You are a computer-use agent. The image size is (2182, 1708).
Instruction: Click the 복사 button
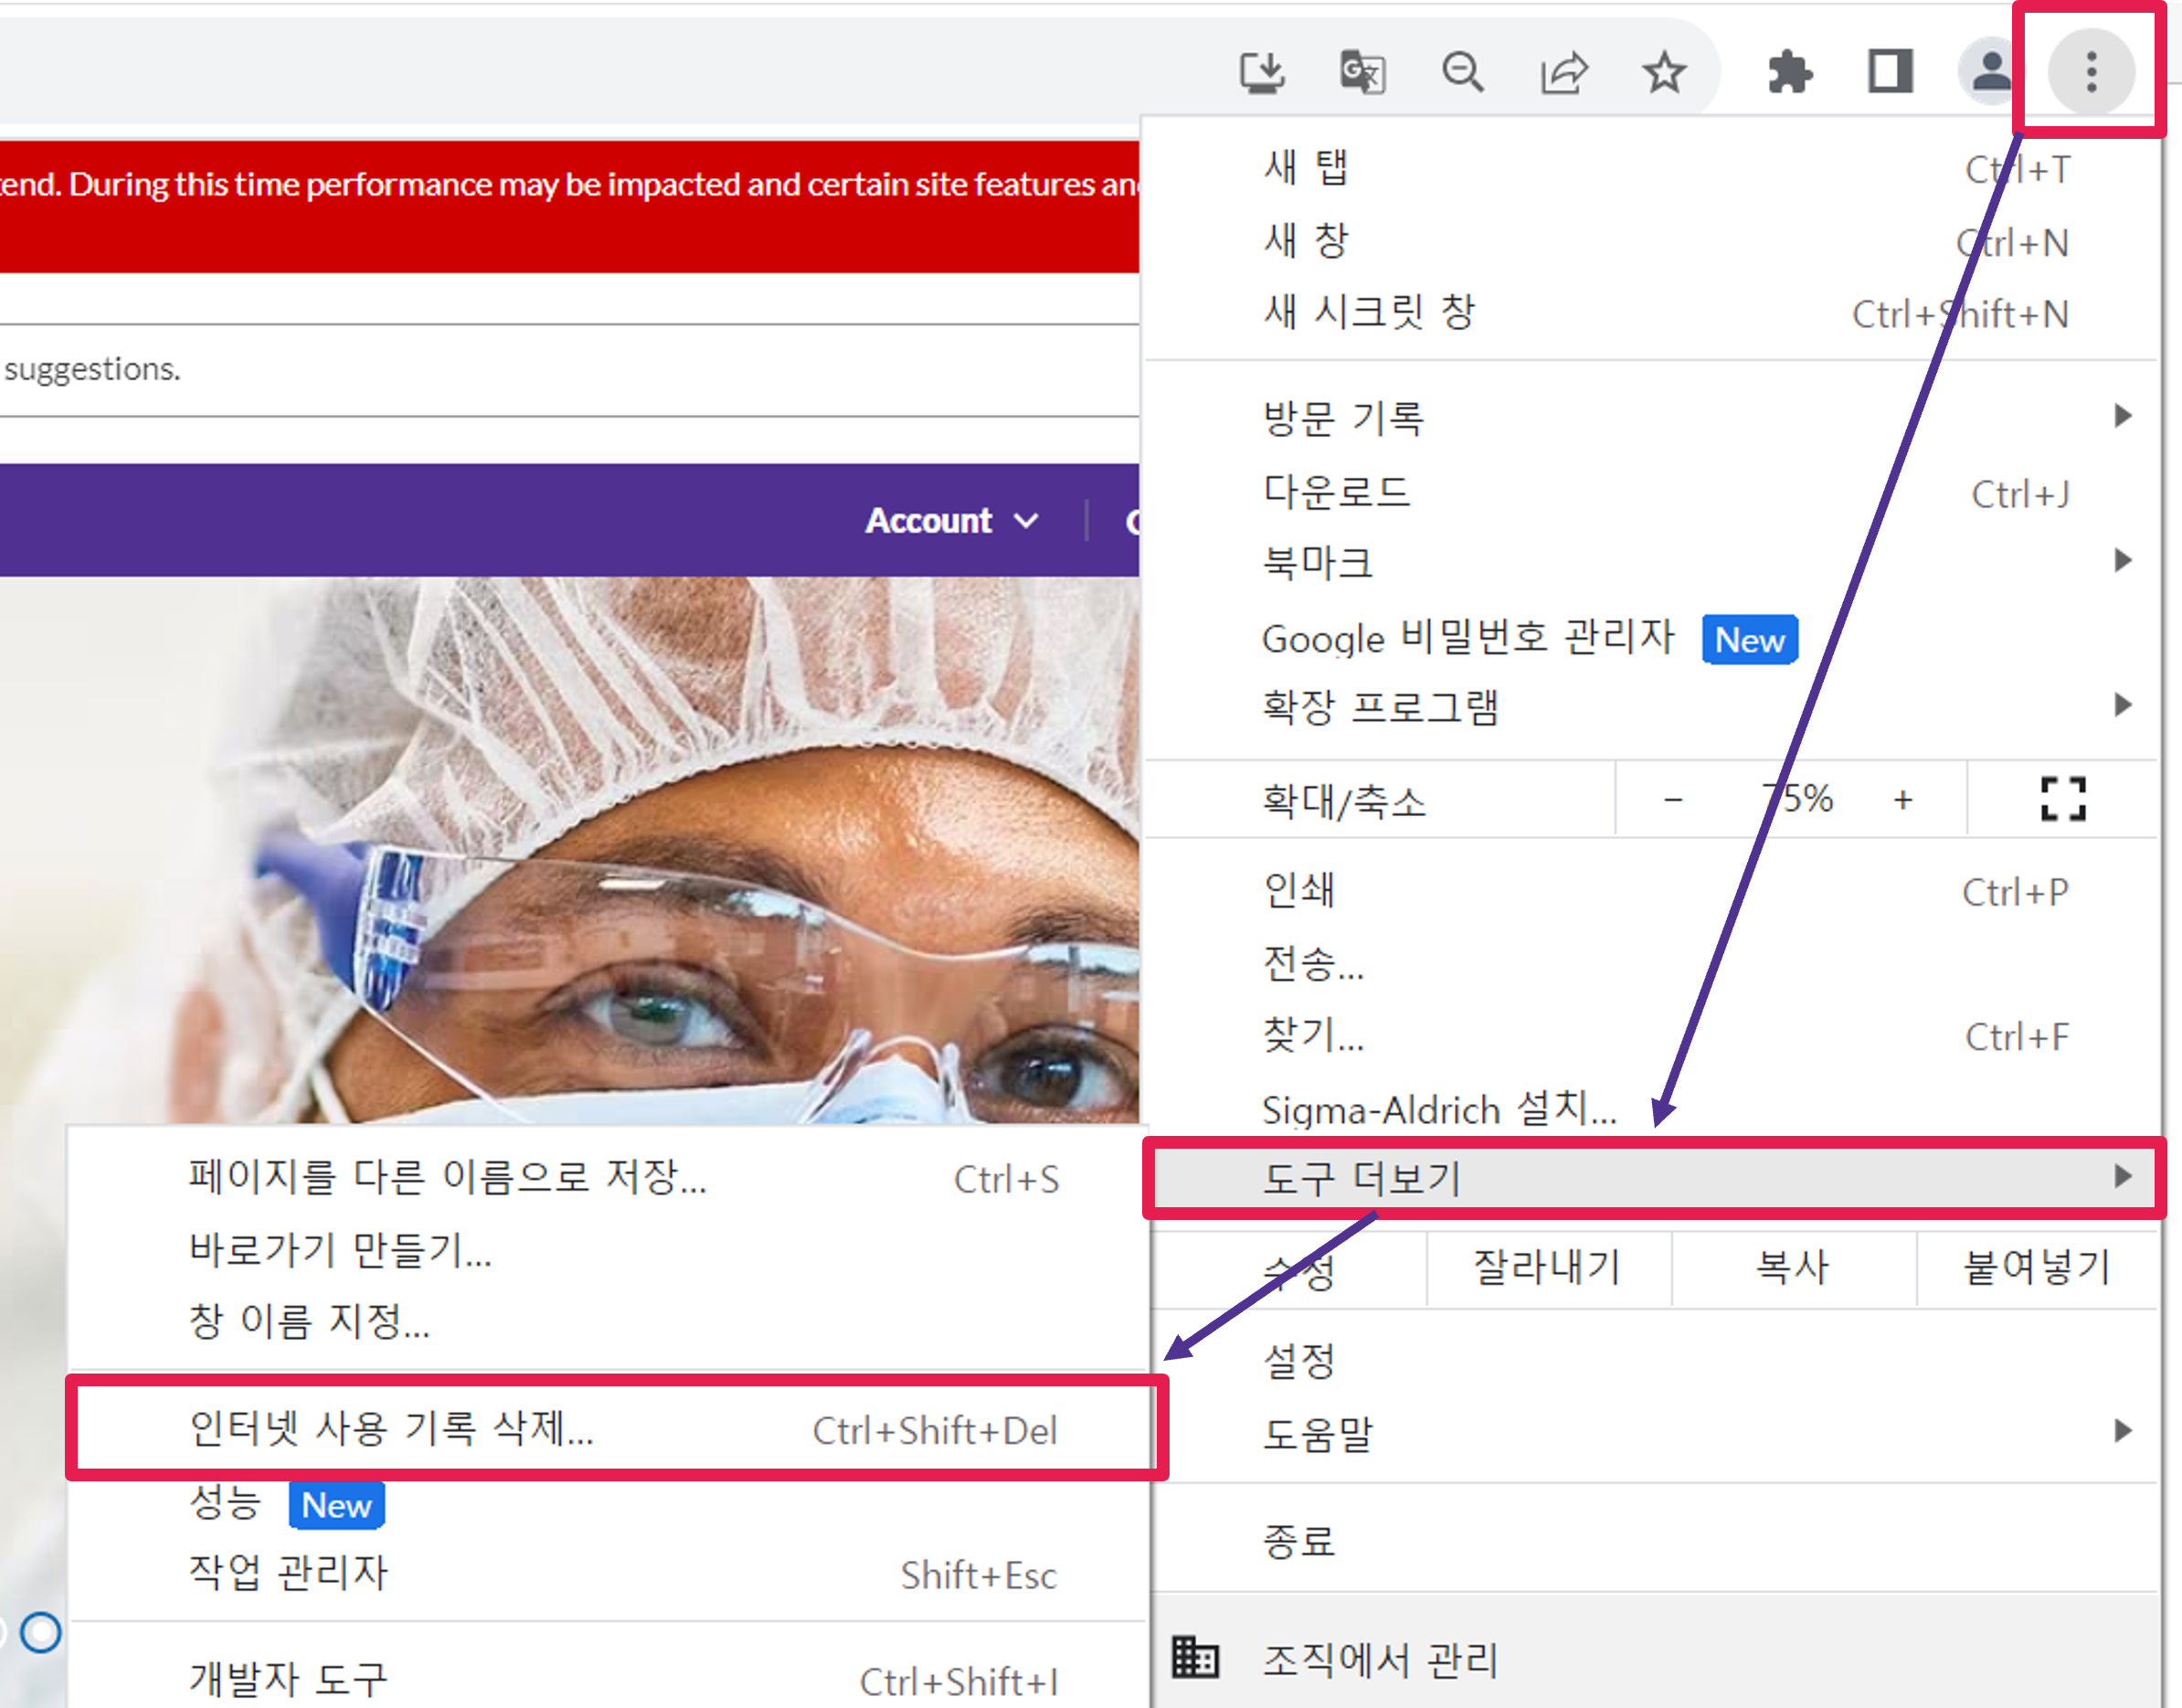[x=1793, y=1268]
